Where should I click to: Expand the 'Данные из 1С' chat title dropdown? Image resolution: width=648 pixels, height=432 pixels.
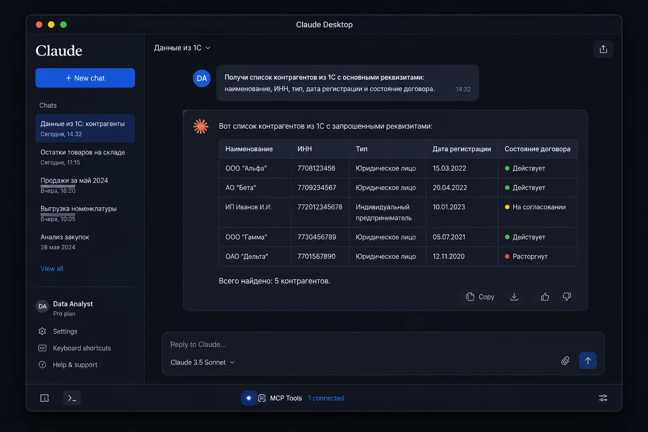pos(182,48)
